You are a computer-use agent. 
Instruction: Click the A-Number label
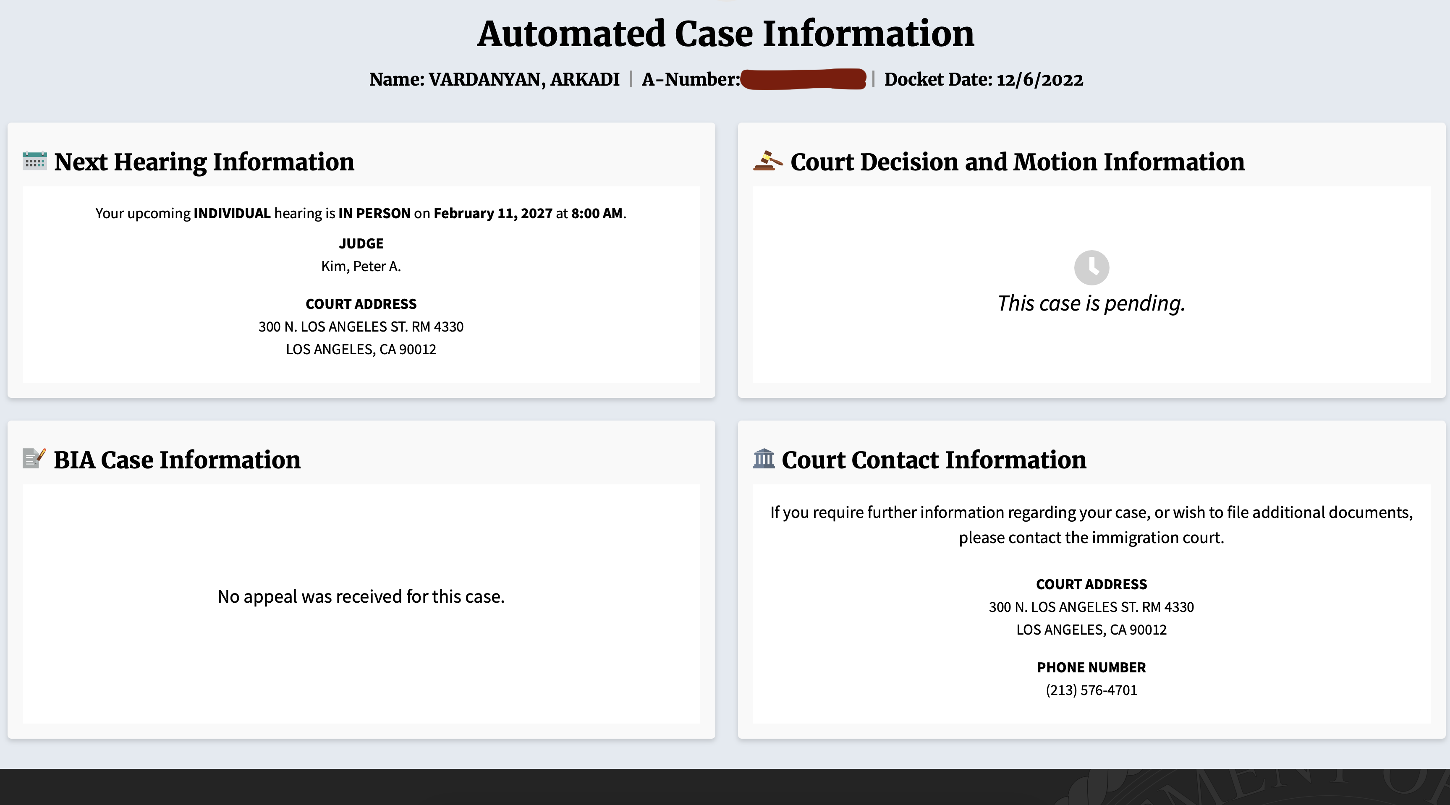pyautogui.click(x=691, y=79)
